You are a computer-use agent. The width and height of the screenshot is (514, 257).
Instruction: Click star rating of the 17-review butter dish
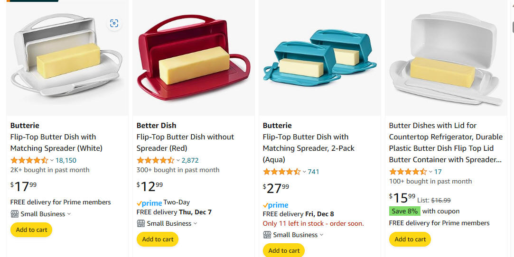click(x=408, y=172)
